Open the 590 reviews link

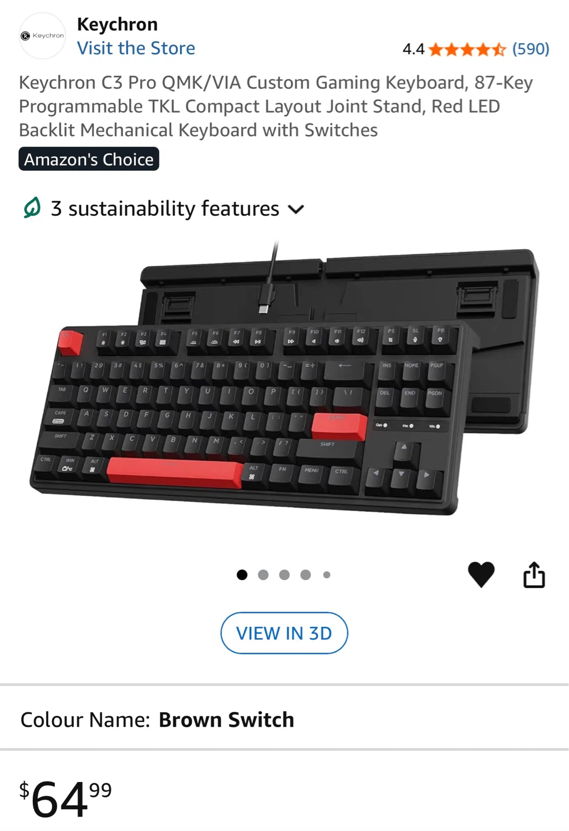pyautogui.click(x=530, y=49)
